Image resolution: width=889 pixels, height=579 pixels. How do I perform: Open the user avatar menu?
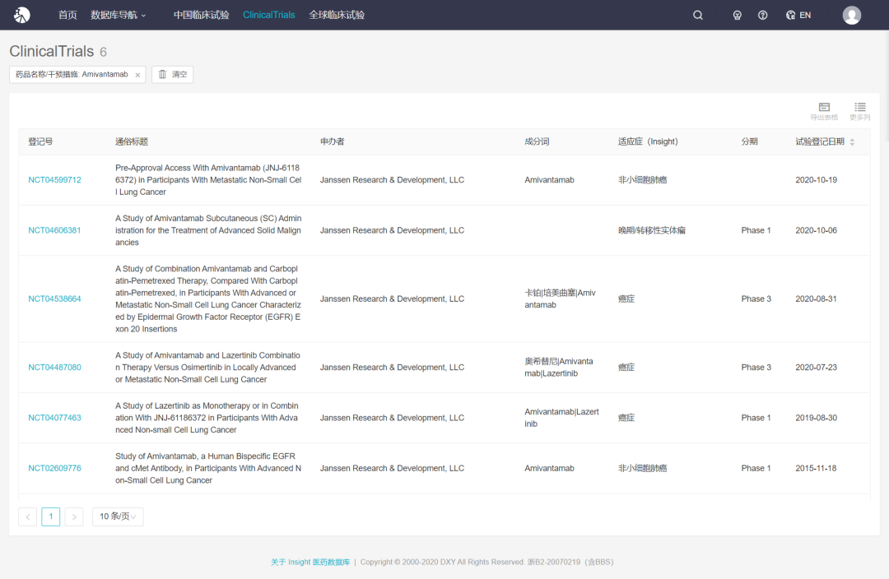852,16
